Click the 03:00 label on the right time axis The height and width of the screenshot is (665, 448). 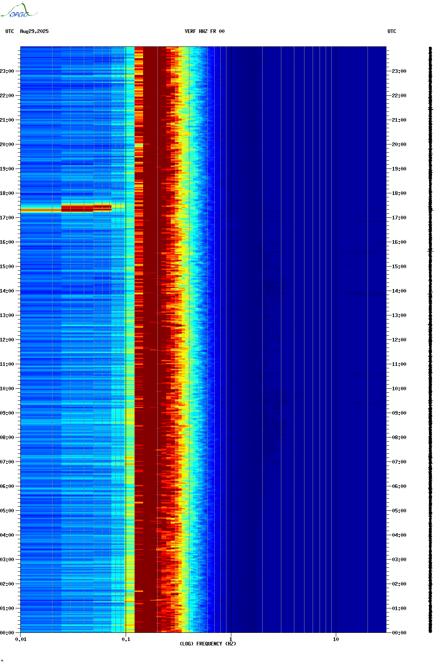tap(399, 560)
